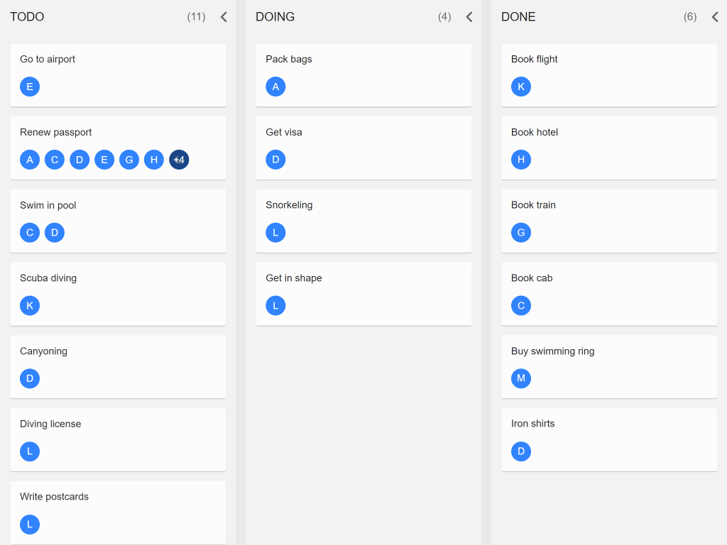Click avatar L on Snorkeling card
This screenshot has height=545, width=727.
275,233
